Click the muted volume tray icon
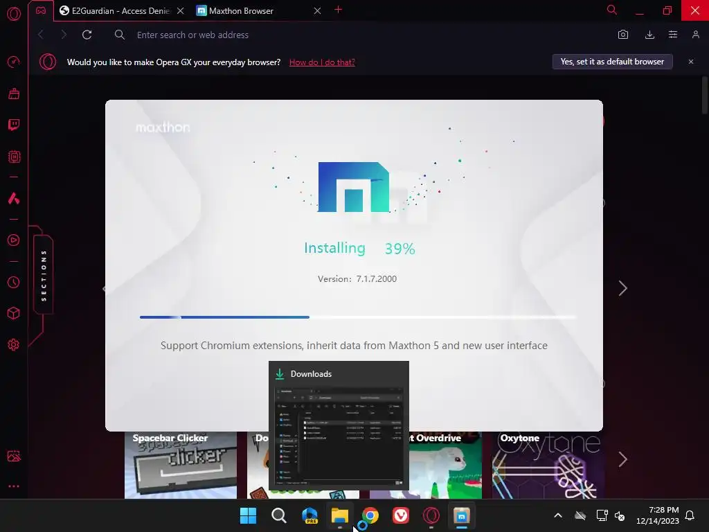 pyautogui.click(x=620, y=515)
